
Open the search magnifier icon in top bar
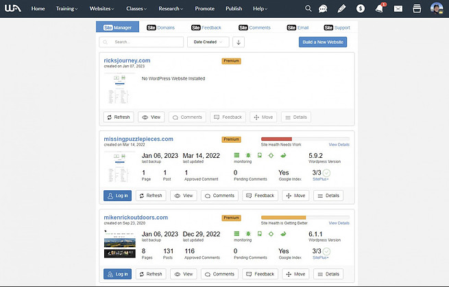[308, 8]
